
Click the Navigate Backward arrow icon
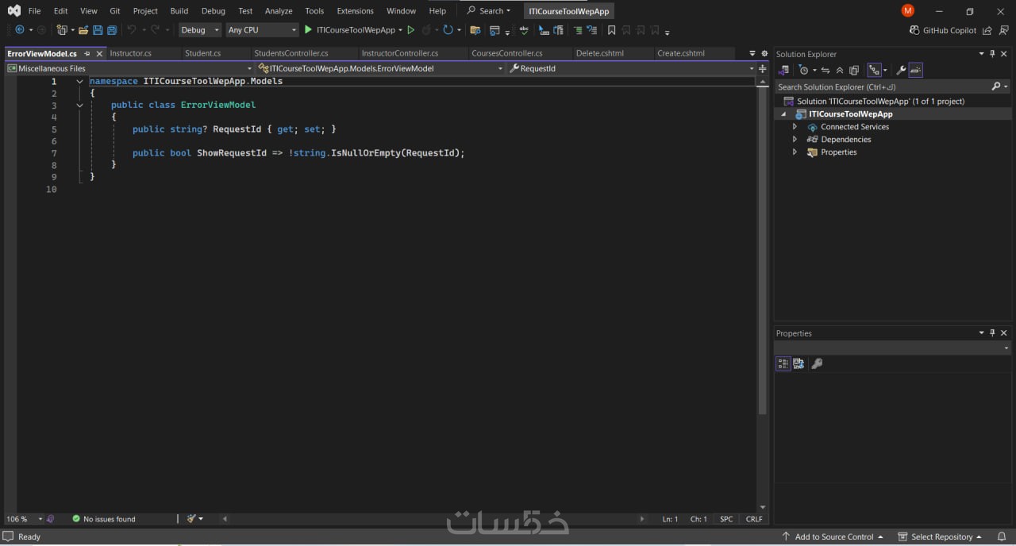click(x=19, y=29)
